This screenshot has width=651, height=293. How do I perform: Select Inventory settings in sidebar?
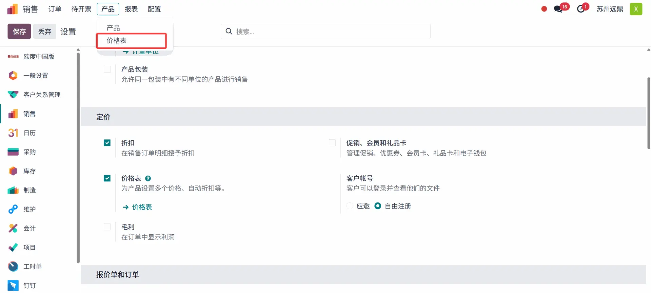[29, 171]
